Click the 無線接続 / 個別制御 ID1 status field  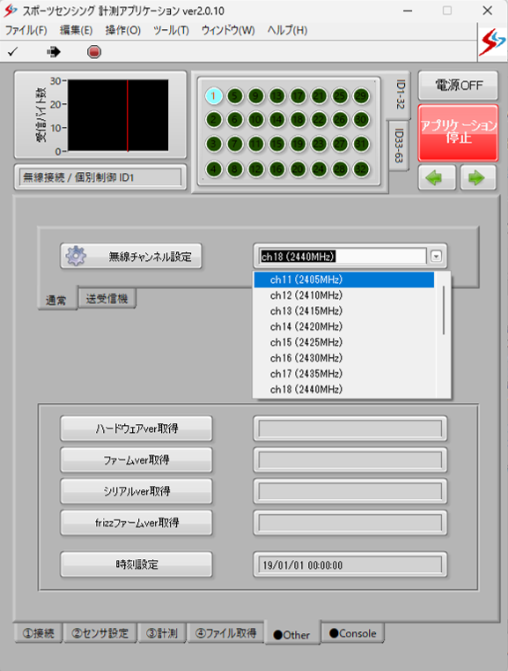point(100,177)
